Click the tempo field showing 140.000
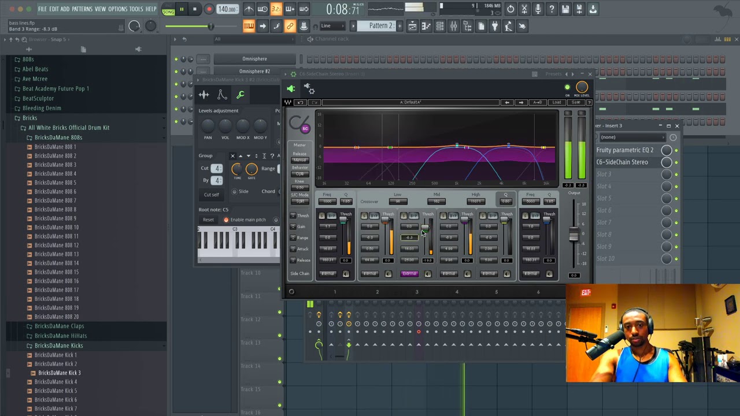The height and width of the screenshot is (416, 740). pyautogui.click(x=227, y=9)
